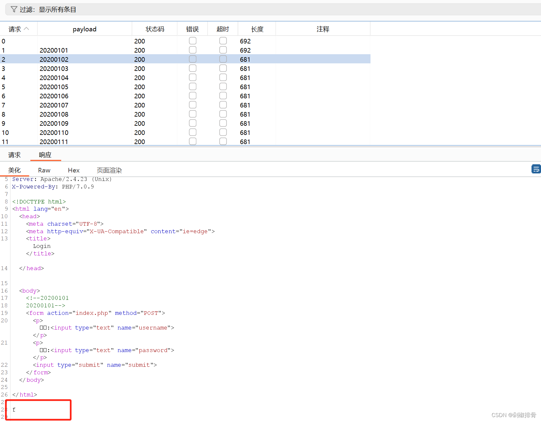Switch to the Raw view tab
The image size is (541, 421).
pyautogui.click(x=44, y=170)
